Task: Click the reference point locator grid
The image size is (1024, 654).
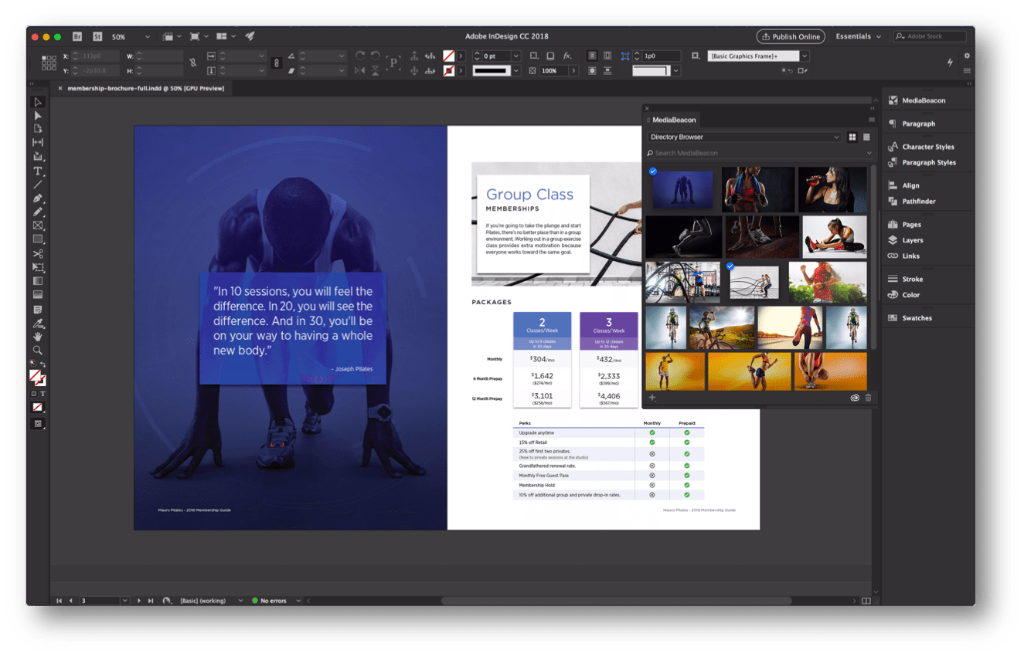Action: point(49,63)
